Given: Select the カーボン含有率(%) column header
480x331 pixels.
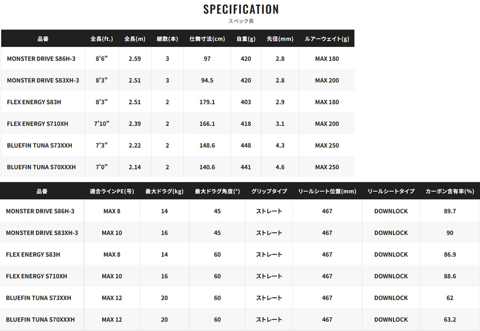Looking at the screenshot, I should [x=450, y=191].
